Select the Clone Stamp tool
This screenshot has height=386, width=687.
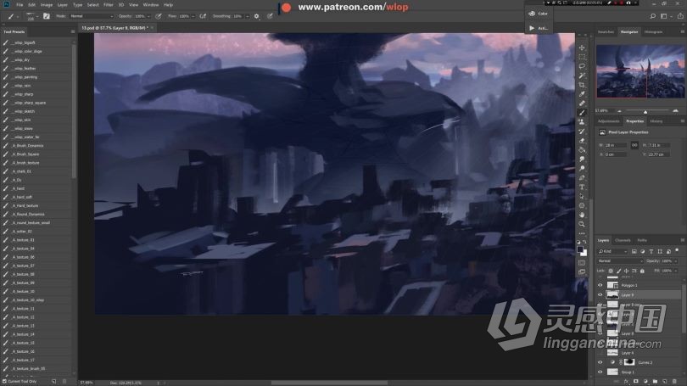(582, 122)
